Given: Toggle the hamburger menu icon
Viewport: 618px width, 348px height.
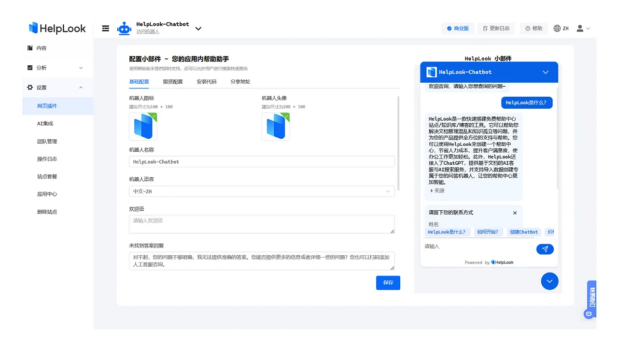Looking at the screenshot, I should [x=106, y=29].
